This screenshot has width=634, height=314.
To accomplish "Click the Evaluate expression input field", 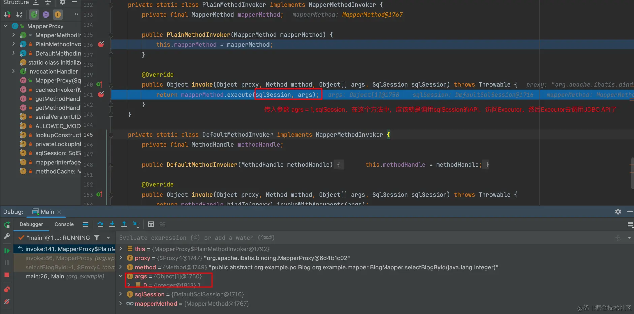I will coord(365,238).
